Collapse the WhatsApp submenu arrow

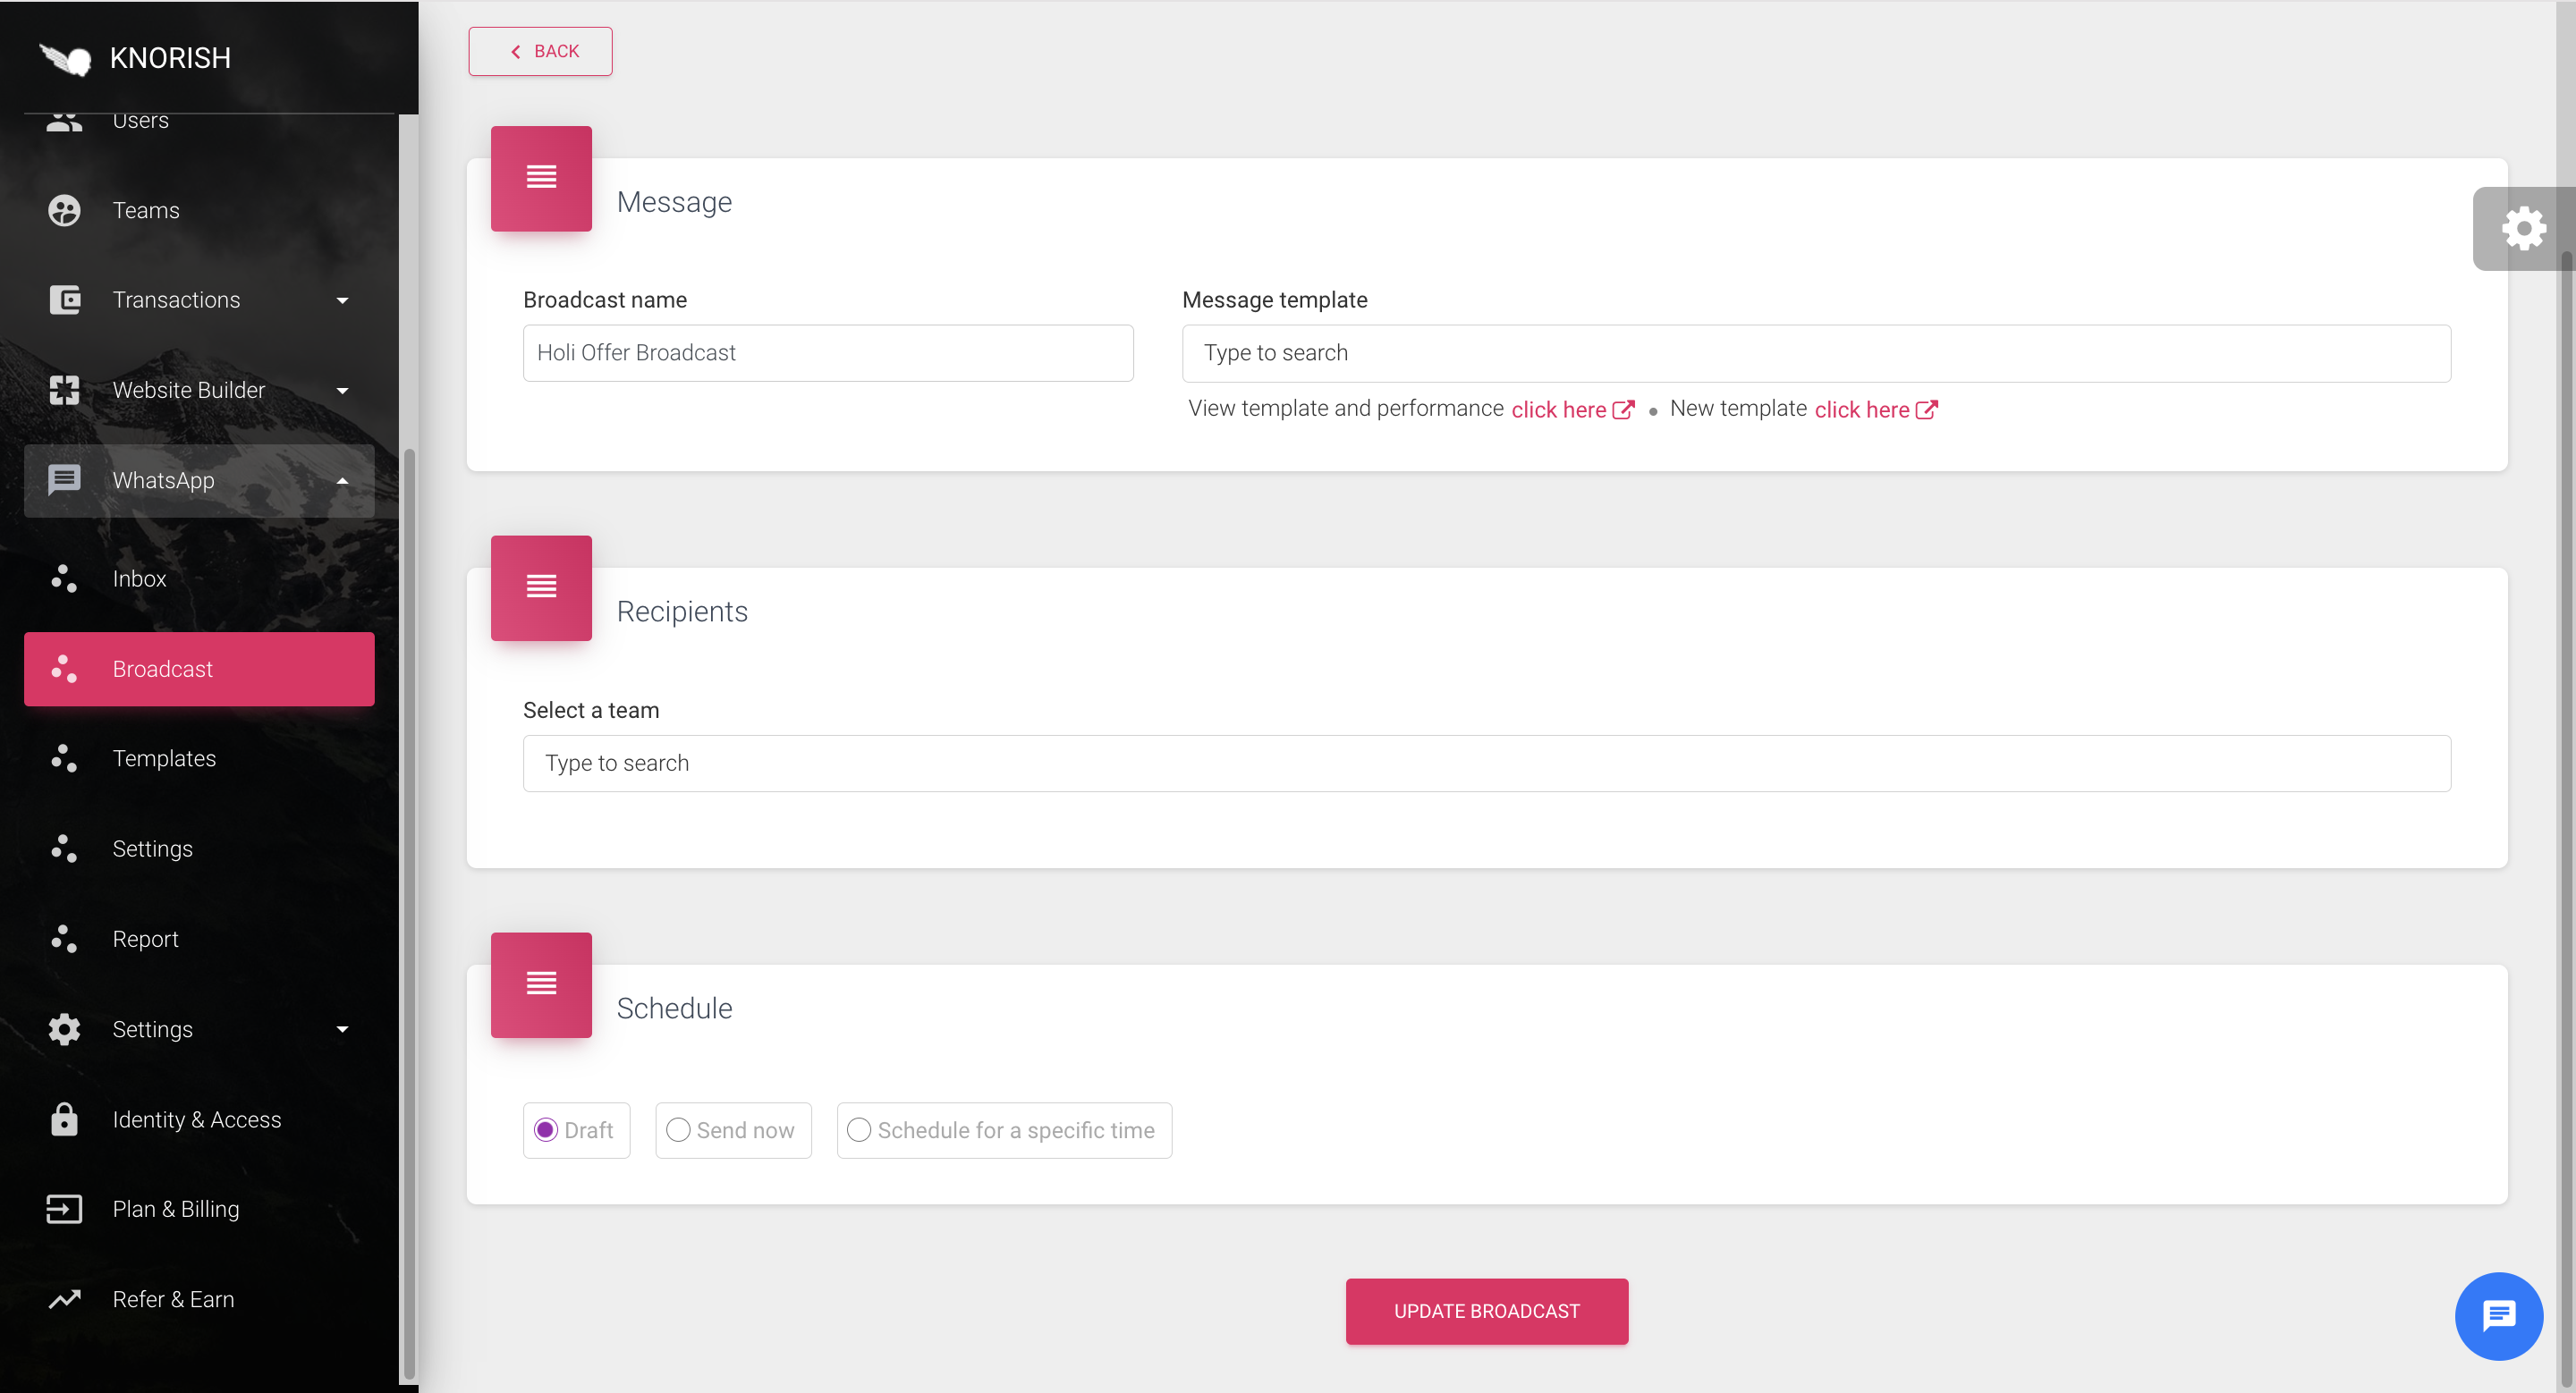click(x=342, y=481)
